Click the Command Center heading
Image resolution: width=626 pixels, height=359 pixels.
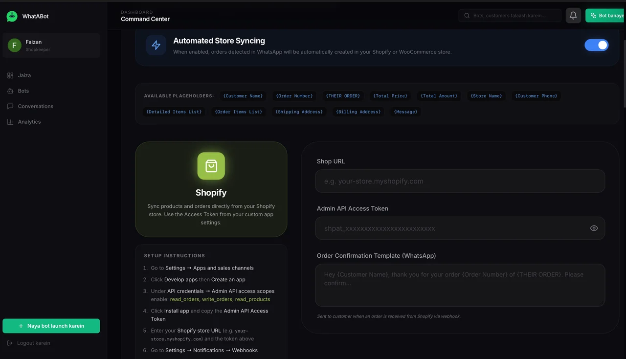click(145, 19)
